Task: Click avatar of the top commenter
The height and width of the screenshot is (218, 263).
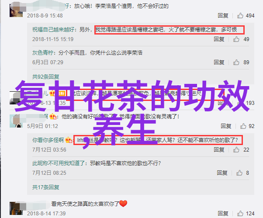Action: (16, 10)
